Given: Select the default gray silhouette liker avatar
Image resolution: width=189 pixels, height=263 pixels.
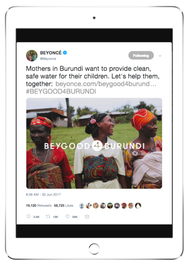Looking at the screenshot, I should pyautogui.click(x=82, y=205).
